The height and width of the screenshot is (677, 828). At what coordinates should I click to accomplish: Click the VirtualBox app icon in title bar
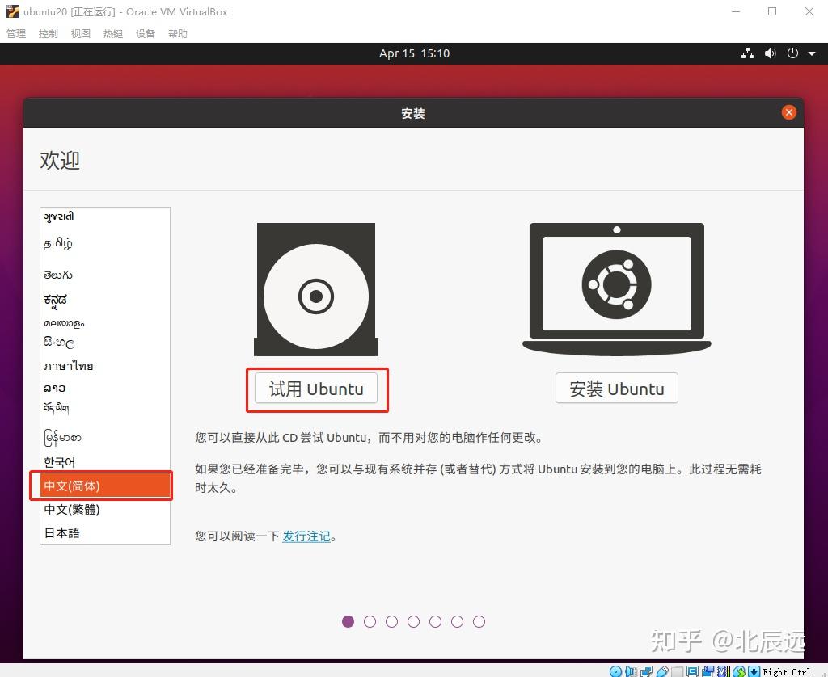[x=13, y=11]
